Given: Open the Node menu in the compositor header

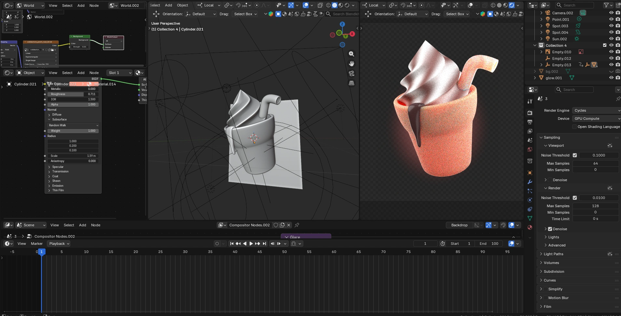Looking at the screenshot, I should click(96, 225).
